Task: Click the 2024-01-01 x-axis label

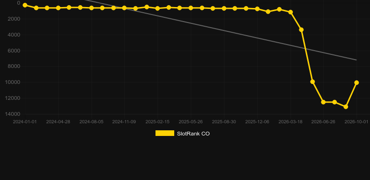Action: pos(25,122)
